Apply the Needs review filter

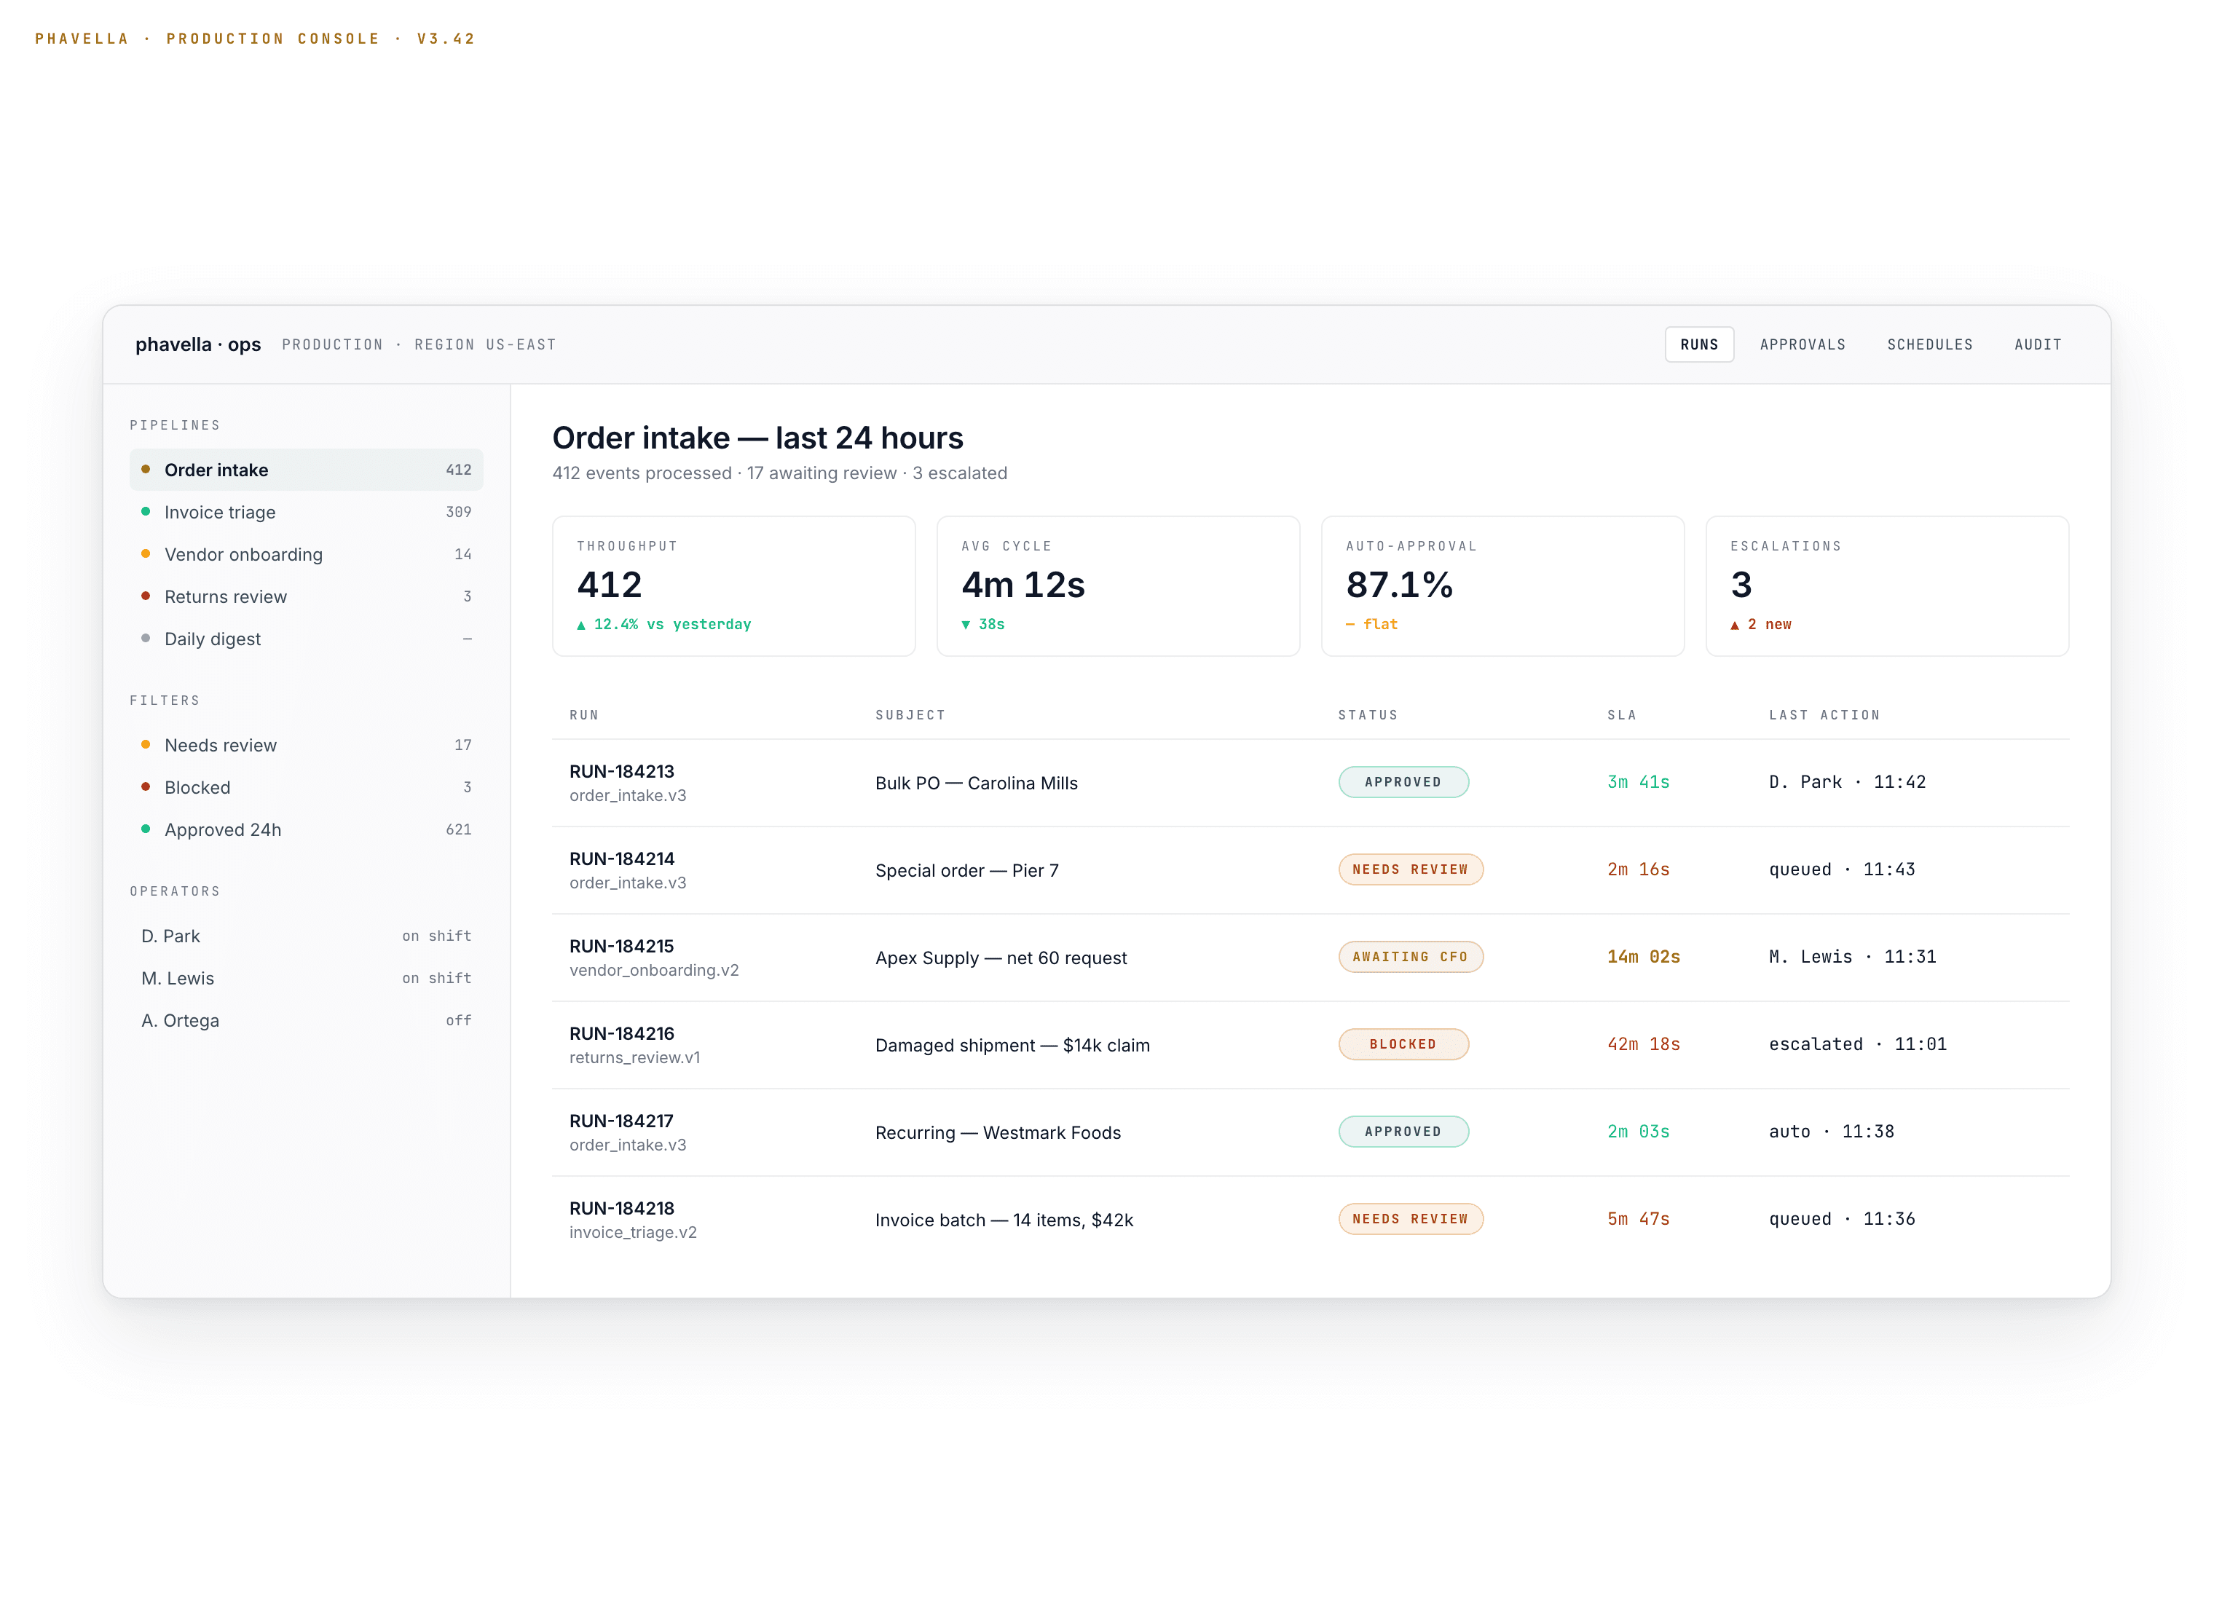307,745
